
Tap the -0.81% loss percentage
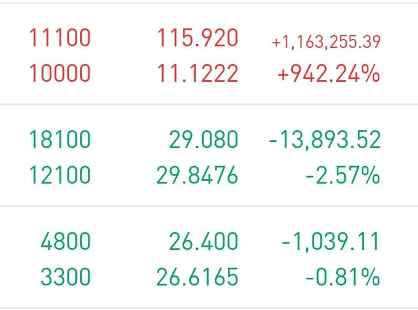coord(343,277)
